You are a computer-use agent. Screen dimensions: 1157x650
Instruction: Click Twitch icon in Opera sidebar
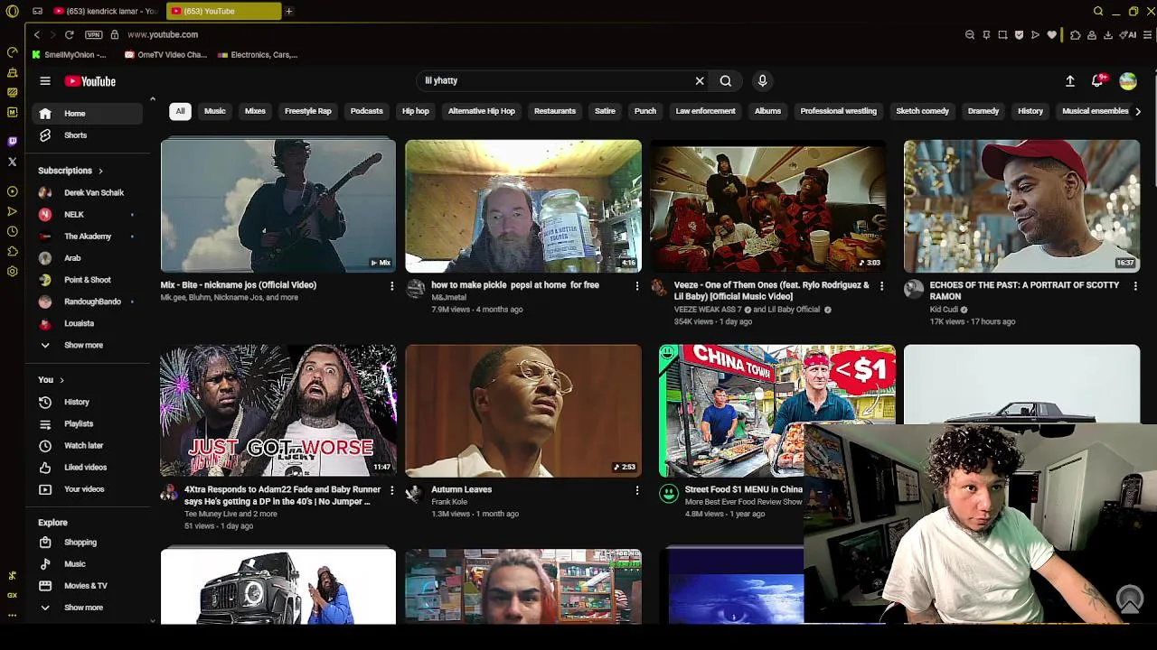[12, 142]
